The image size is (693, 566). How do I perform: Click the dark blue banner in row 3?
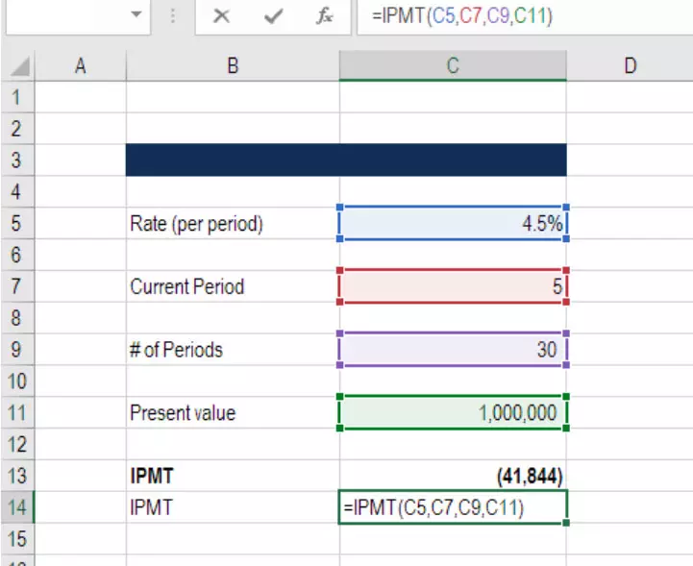click(346, 160)
